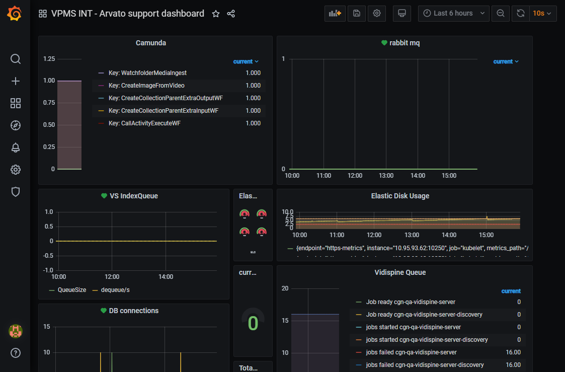Open the Dashboards sidebar icon
The width and height of the screenshot is (565, 372).
point(16,103)
